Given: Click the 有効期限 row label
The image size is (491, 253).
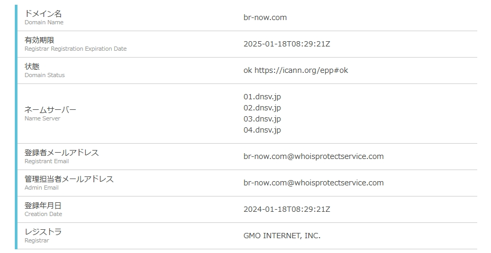Looking at the screenshot, I should tap(39, 40).
